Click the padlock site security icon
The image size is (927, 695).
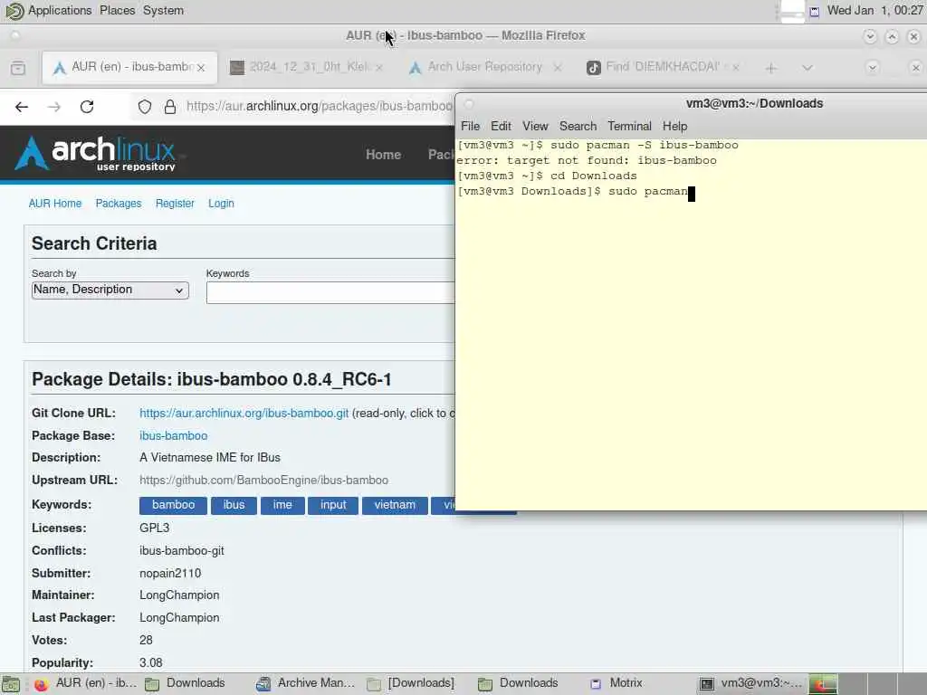[170, 107]
